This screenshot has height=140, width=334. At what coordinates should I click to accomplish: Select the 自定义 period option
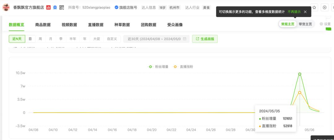coord(112,39)
